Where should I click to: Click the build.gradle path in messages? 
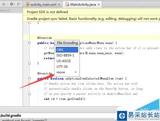(x=11, y=116)
